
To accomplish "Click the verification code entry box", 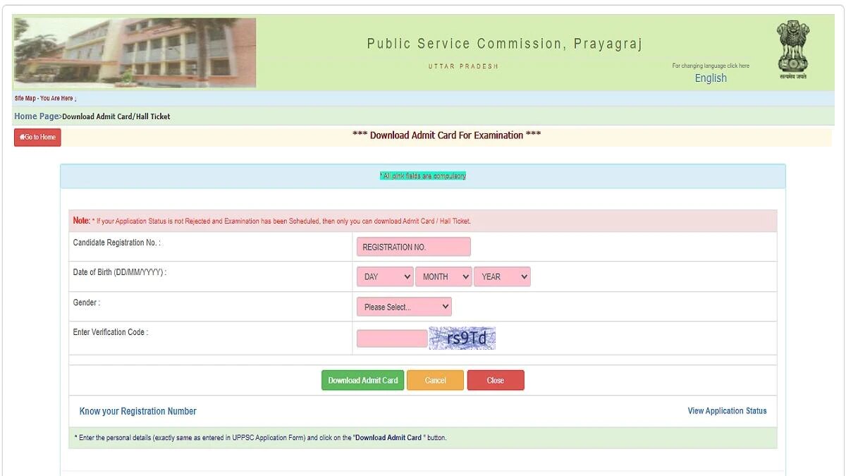I will [391, 338].
